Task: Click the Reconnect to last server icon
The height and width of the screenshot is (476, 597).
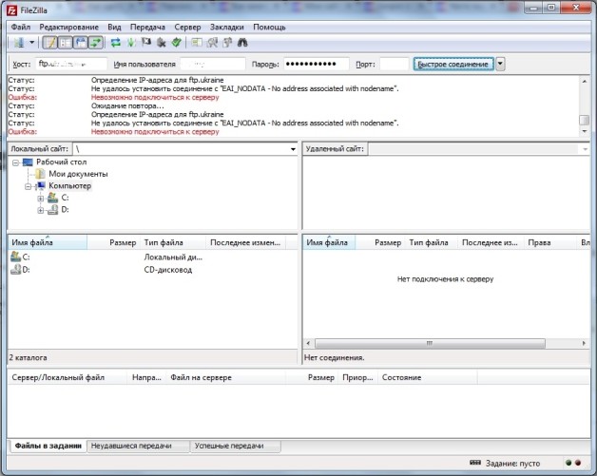Action: point(177,43)
